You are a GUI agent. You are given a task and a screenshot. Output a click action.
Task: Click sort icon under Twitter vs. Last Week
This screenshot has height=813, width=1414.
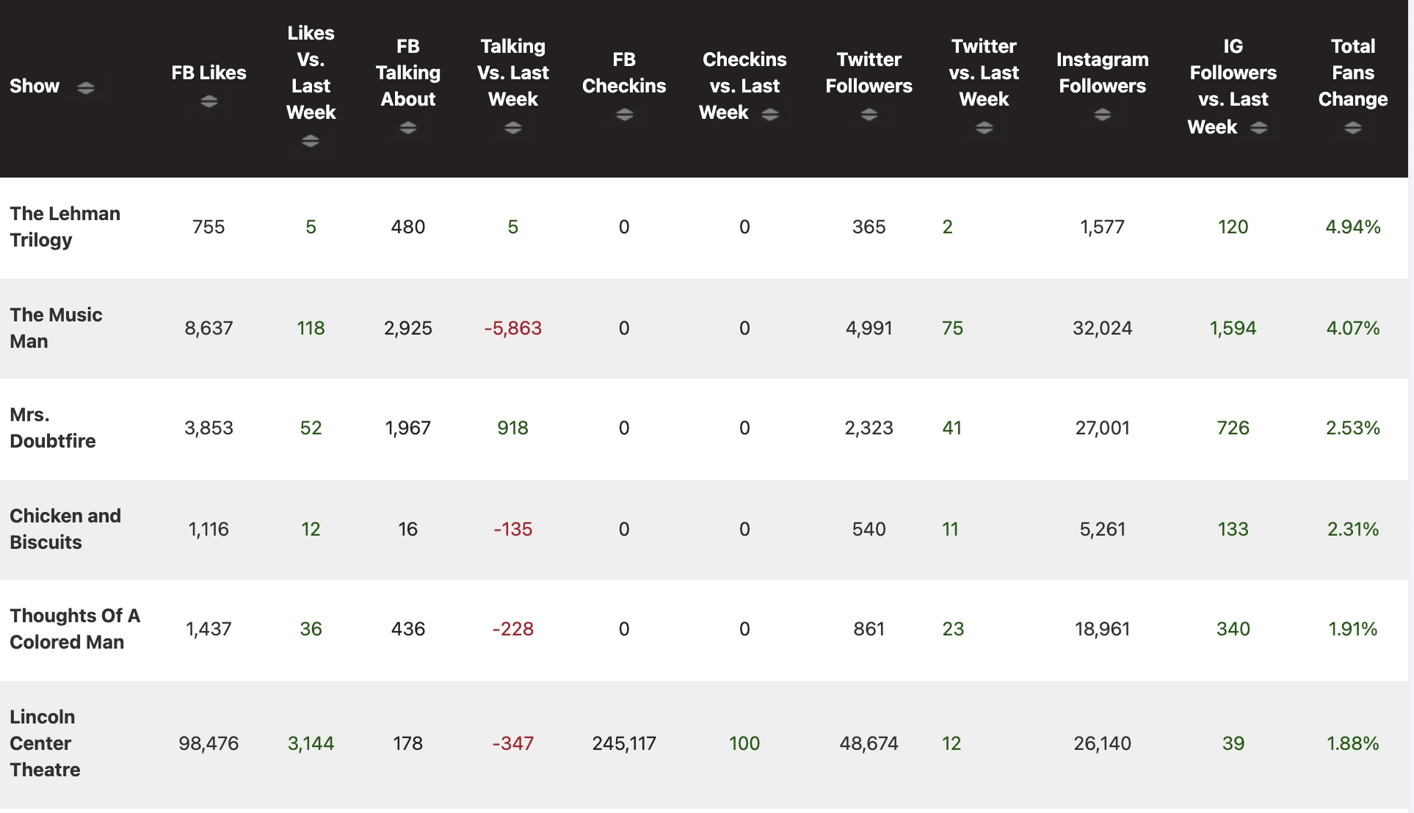(984, 128)
